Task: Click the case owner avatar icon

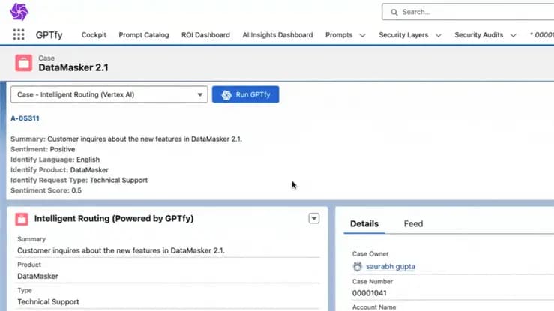Action: click(357, 267)
